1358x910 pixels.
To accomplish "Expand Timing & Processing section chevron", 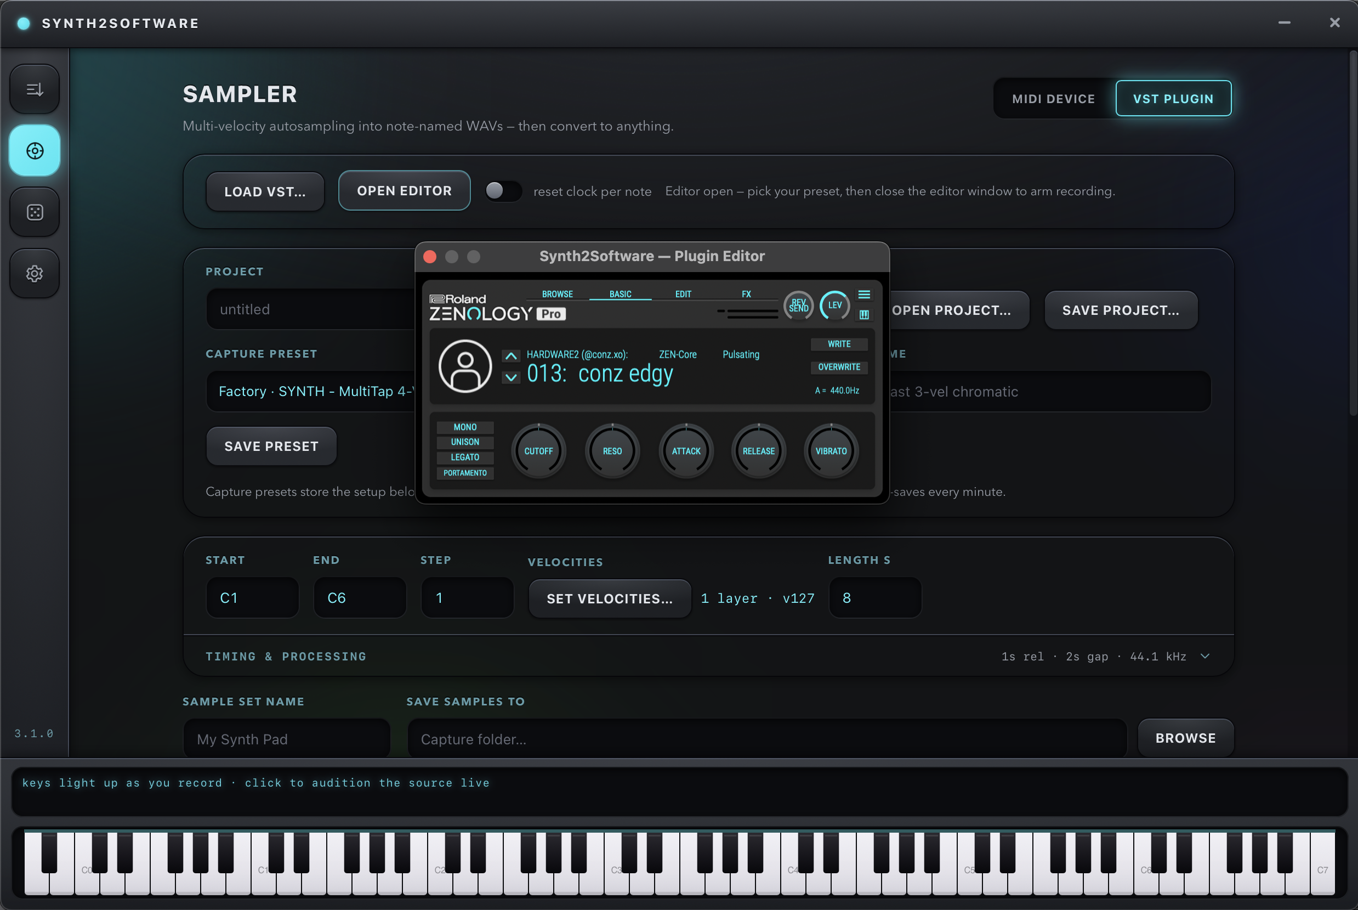I will pos(1205,657).
